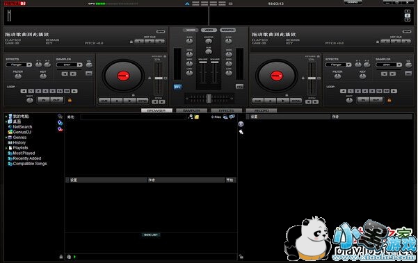418x263 pixels.
Task: Click the crossfader handle
Action: click(209, 99)
